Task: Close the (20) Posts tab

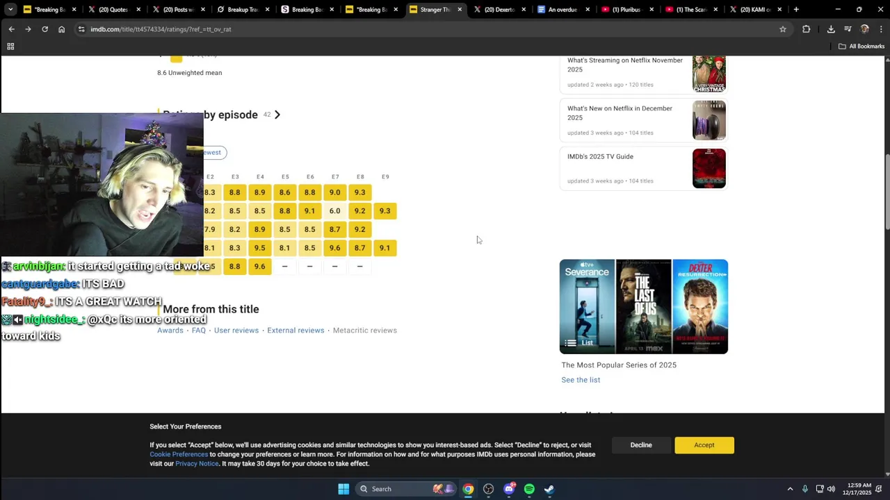Action: tap(202, 10)
